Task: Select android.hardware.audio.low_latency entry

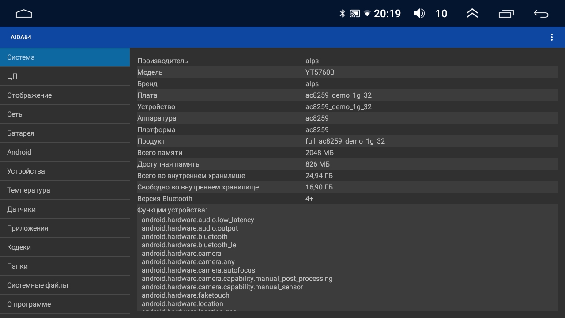Action: click(x=198, y=220)
